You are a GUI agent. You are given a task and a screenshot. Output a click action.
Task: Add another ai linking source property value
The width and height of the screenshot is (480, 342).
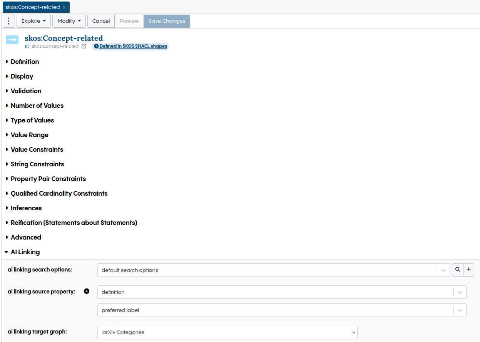pyautogui.click(x=87, y=292)
